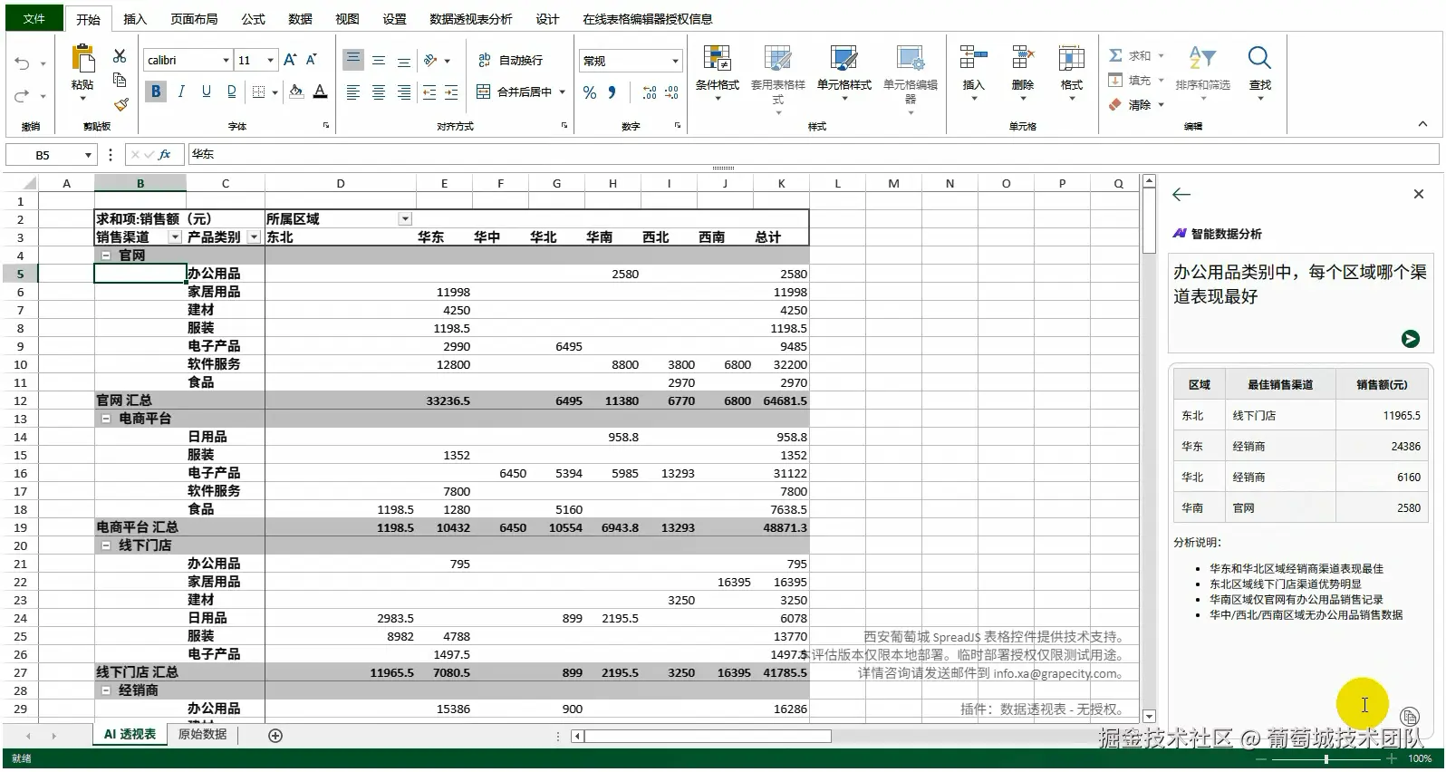Switch to the 页面布局 tab

[194, 19]
